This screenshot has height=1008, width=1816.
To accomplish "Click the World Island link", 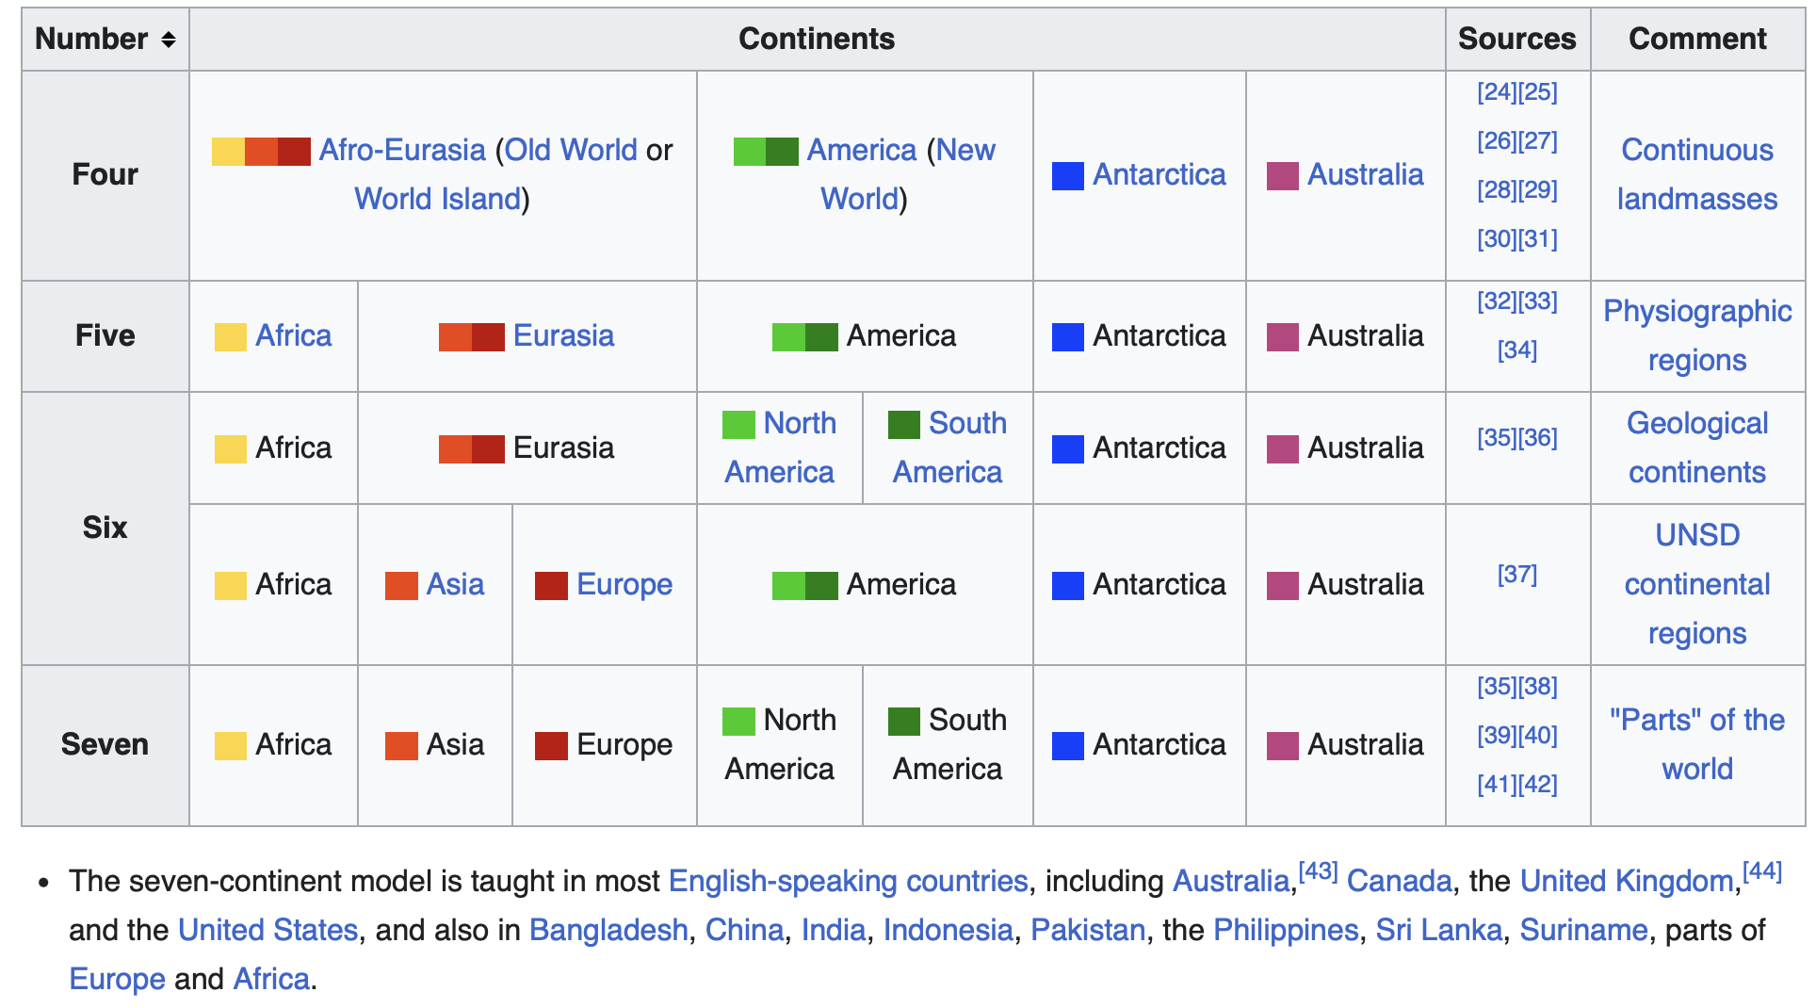I will [x=438, y=199].
